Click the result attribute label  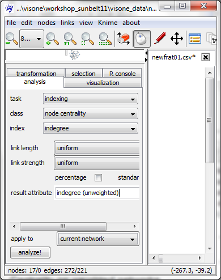point(31,193)
